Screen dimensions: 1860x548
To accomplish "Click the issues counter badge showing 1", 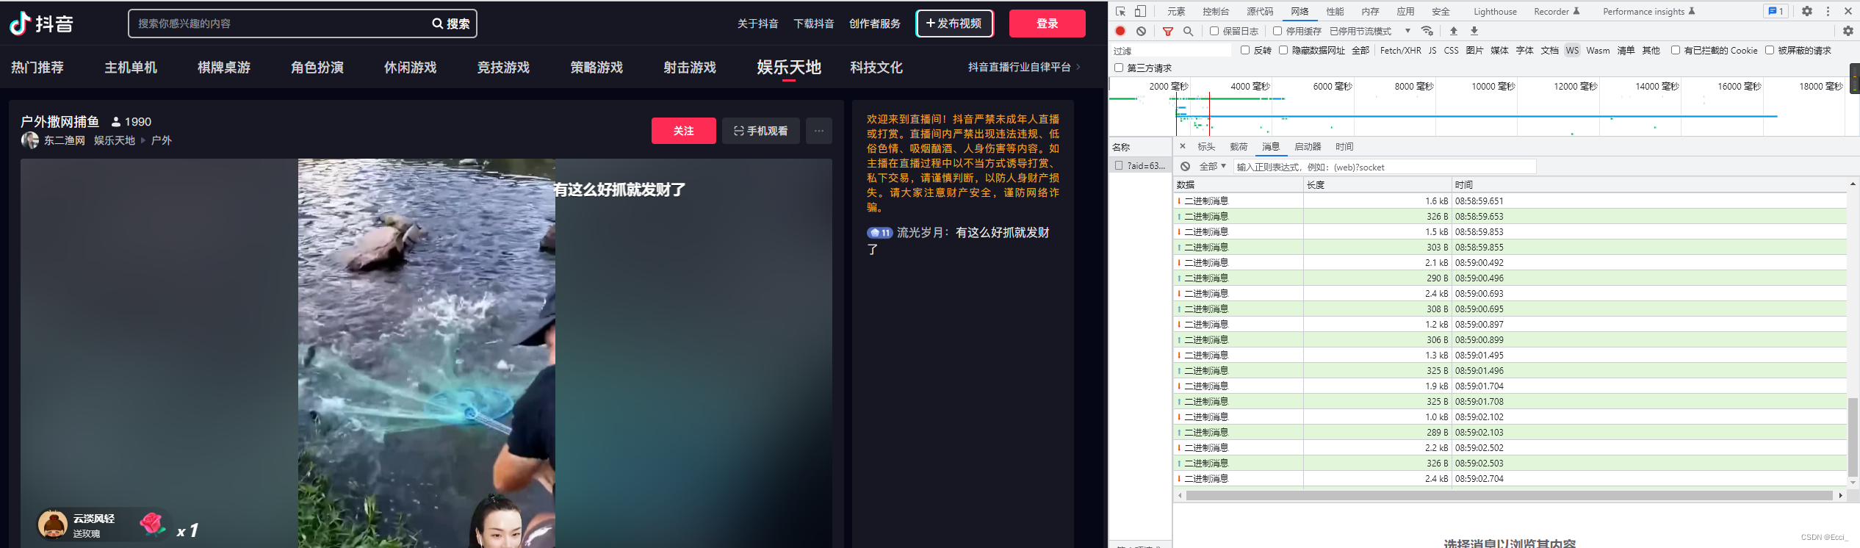I will (1776, 11).
